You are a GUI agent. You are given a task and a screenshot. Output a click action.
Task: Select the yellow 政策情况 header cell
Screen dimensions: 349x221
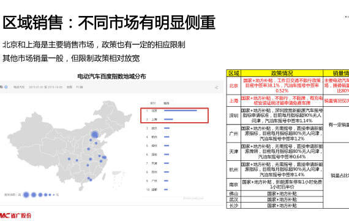[282, 73]
